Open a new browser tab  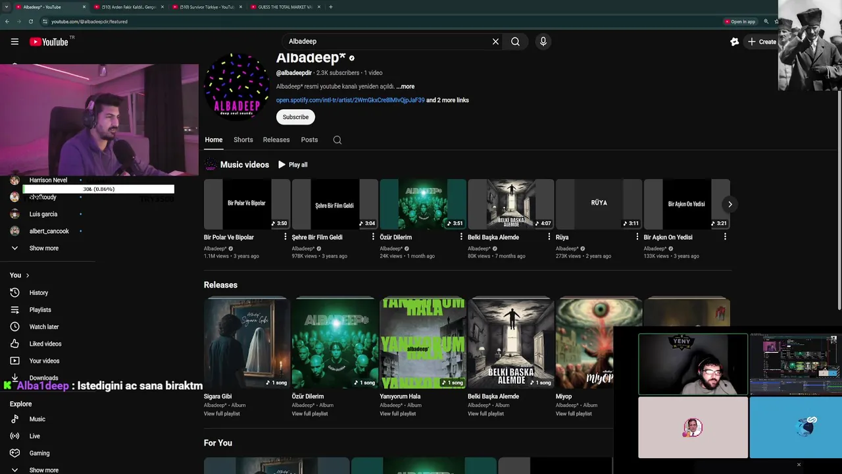click(330, 7)
